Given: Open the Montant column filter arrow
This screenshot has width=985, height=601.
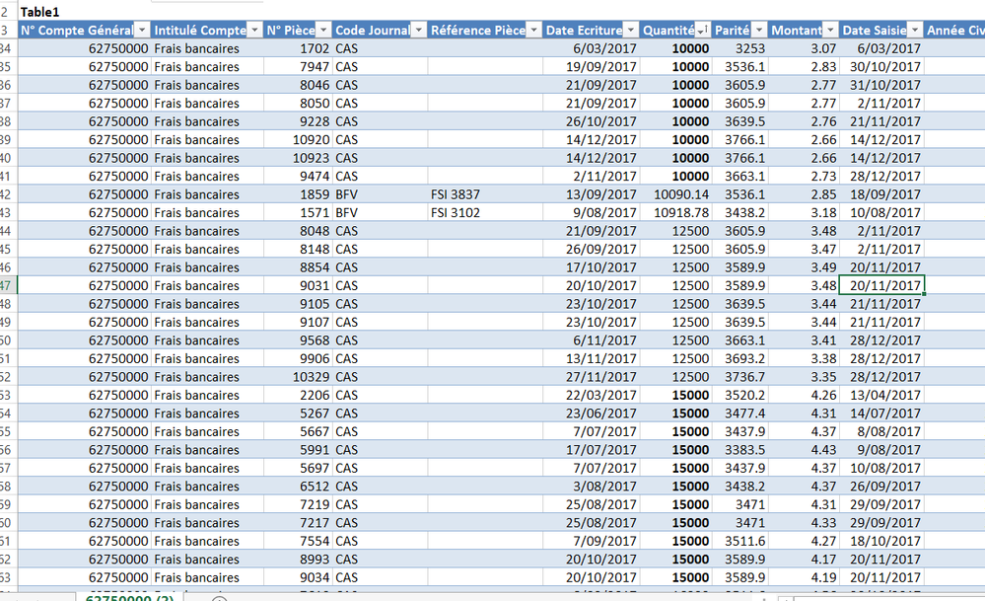Looking at the screenshot, I should 830,31.
